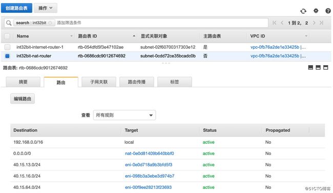Click subnet-02f60700317303e12 cell
This screenshot has height=193, width=333.
pyautogui.click(x=168, y=47)
